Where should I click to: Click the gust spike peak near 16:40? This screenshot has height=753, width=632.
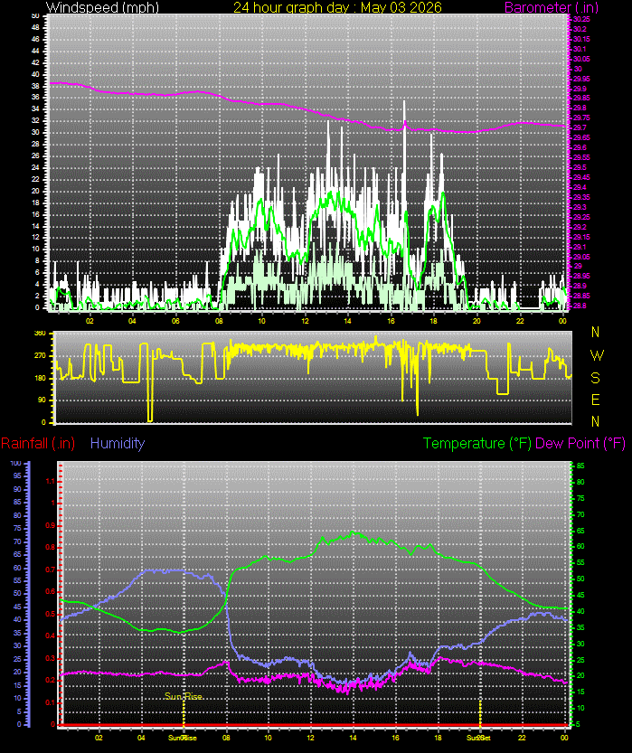pos(404,102)
